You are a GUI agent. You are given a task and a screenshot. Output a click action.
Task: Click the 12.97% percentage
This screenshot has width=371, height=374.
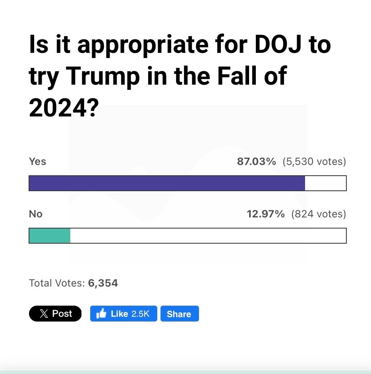click(x=266, y=214)
